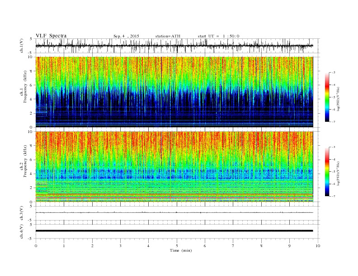Image resolution: width=358 pixels, height=276 pixels.
Task: Click time axis tick label '2'
Action: point(92,246)
